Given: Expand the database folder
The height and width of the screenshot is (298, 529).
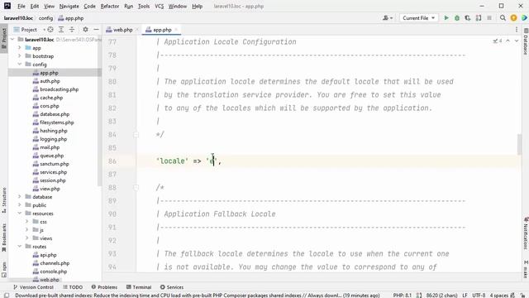Looking at the screenshot, I should (x=20, y=197).
